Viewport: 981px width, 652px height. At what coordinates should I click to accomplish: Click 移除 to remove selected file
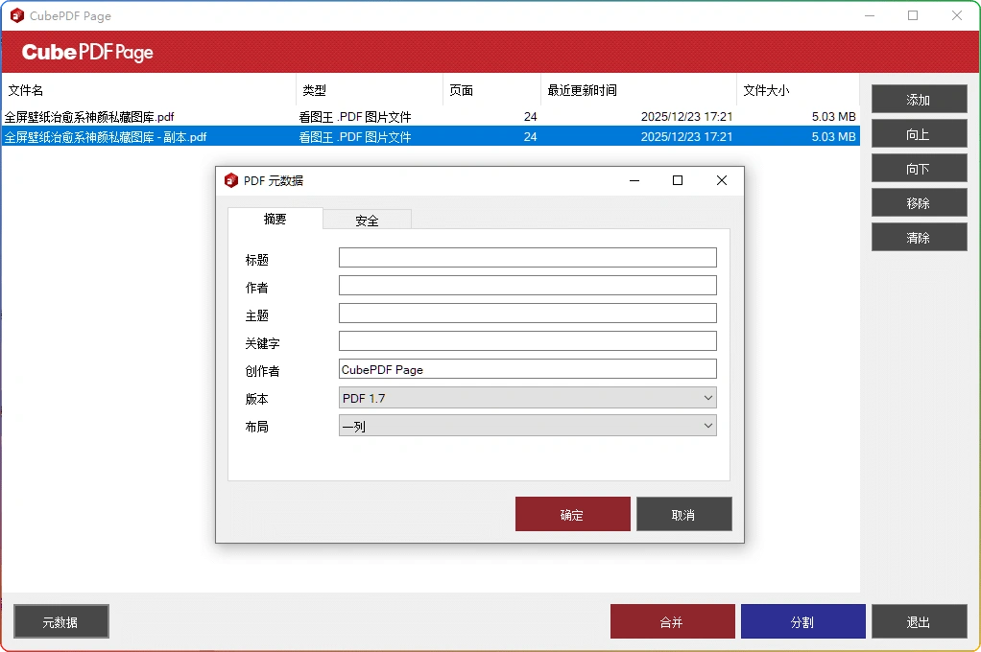pyautogui.click(x=919, y=202)
